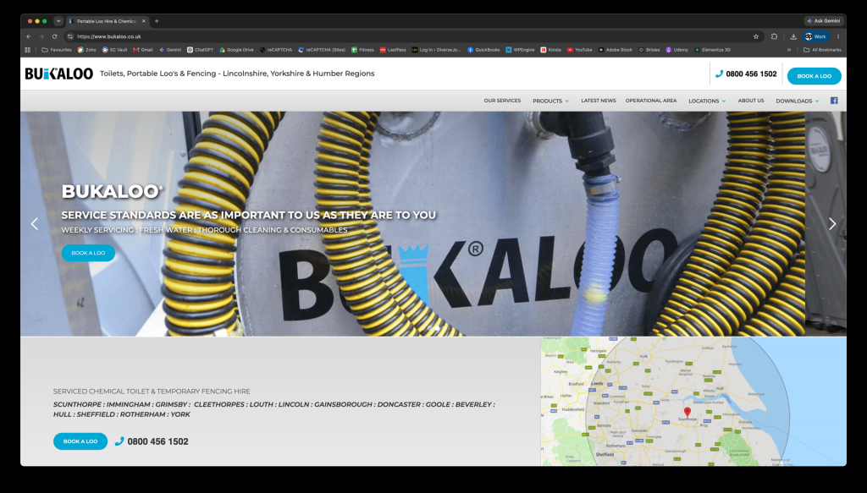Open a new browser tab
This screenshot has height=493, width=867.
[x=157, y=21]
